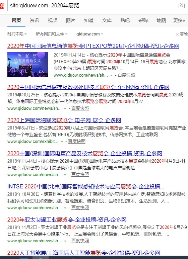Viewport: 188px width, 259px height.
Task: Expand the 更多» tab menu
Action: pos(179,20)
